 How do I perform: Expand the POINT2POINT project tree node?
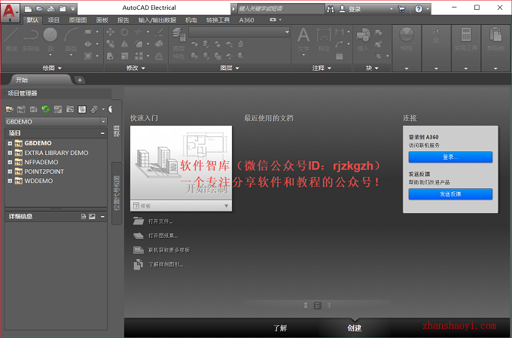pyautogui.click(x=10, y=172)
